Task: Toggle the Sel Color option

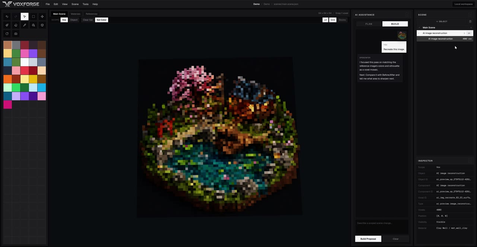Action: pyautogui.click(x=101, y=20)
